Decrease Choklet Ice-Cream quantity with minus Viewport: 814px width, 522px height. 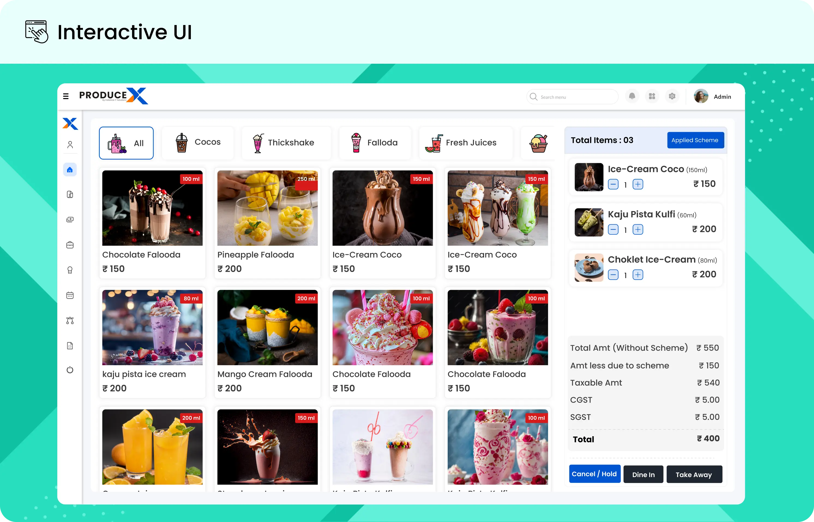coord(613,274)
